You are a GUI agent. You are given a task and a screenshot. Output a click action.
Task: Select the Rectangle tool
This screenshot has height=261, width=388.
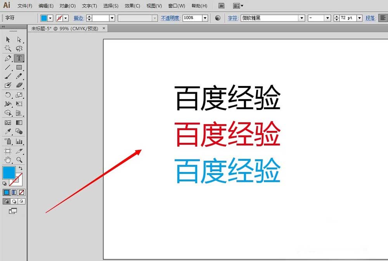[x=19, y=67]
